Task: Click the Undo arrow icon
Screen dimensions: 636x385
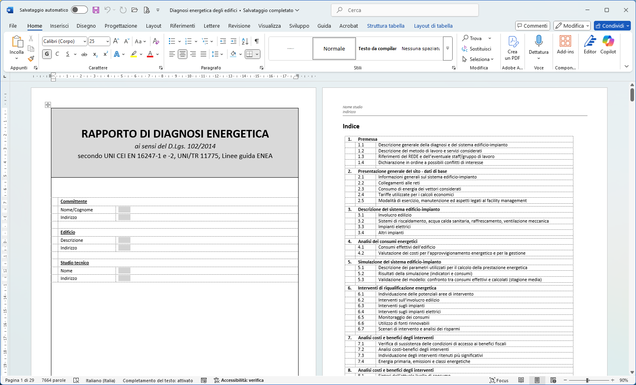Action: (107, 10)
